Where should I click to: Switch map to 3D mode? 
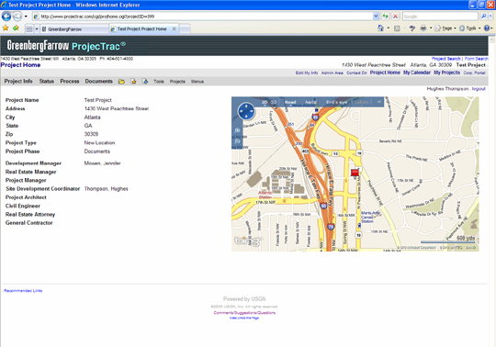[274, 102]
